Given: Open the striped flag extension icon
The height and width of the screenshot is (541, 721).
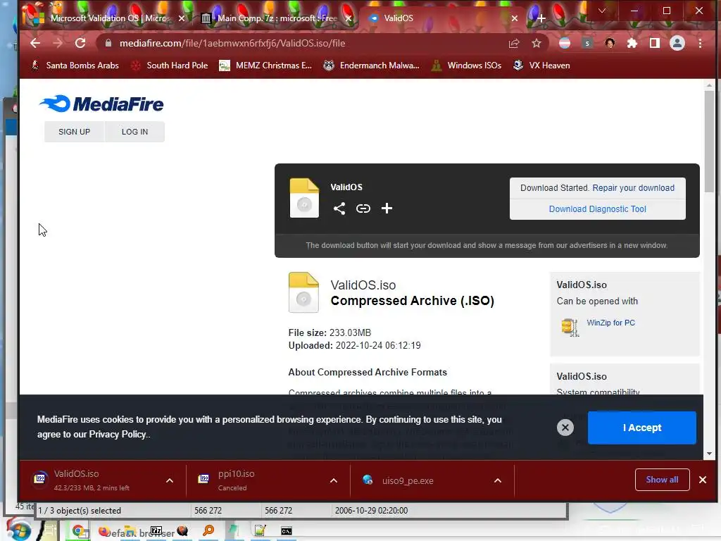Looking at the screenshot, I should point(565,43).
